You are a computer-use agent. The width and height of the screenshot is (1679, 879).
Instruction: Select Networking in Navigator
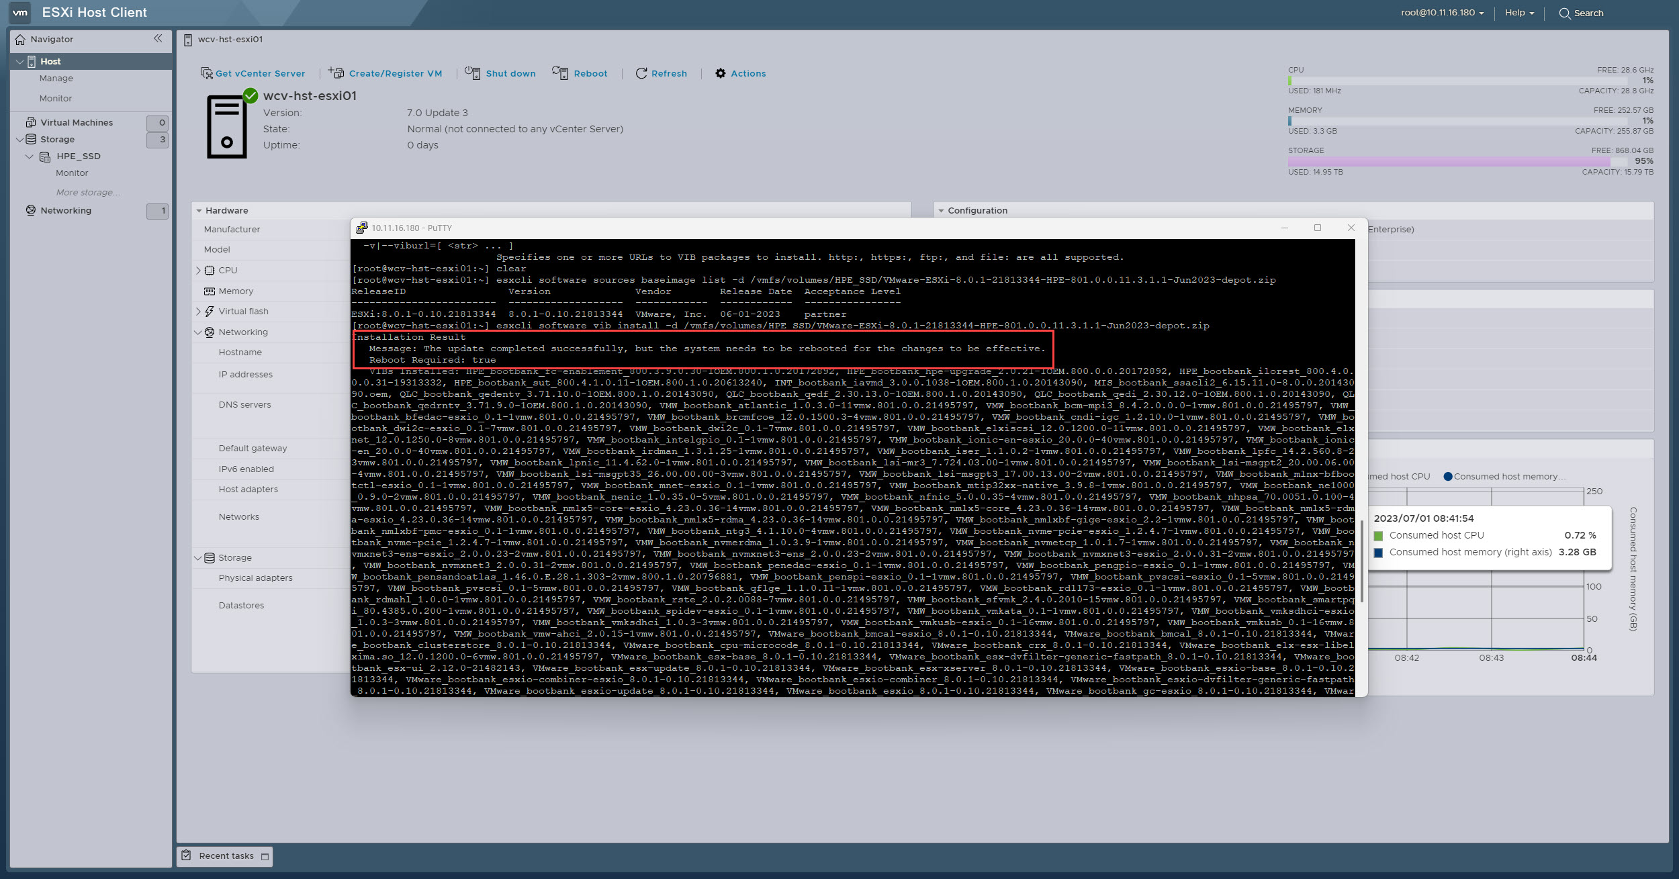tap(66, 211)
